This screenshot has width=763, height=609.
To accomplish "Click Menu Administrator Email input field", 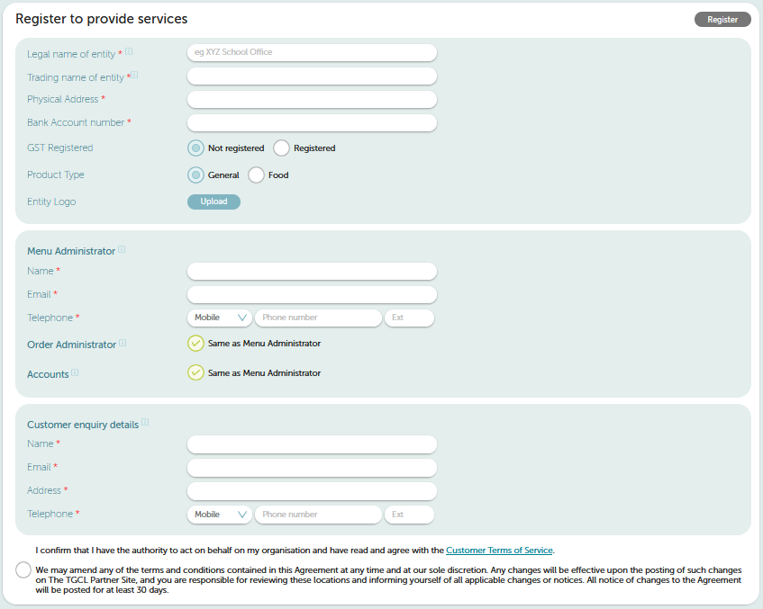I will point(312,294).
